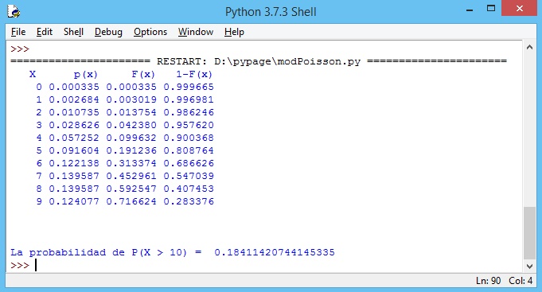The image size is (542, 292).
Task: Minimize the Python Shell window
Action: point(470,10)
